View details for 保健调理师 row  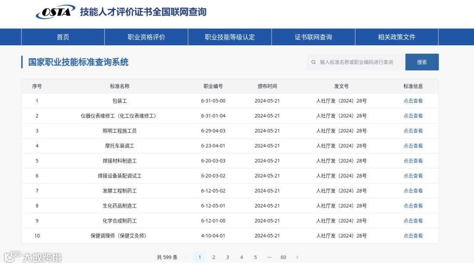coord(413,236)
